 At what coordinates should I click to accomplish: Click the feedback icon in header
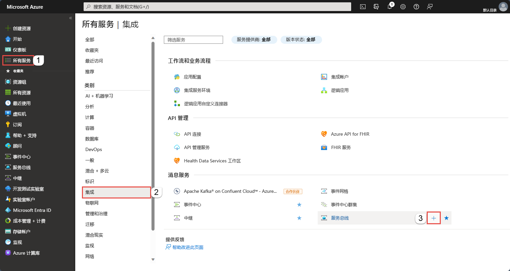coord(430,7)
